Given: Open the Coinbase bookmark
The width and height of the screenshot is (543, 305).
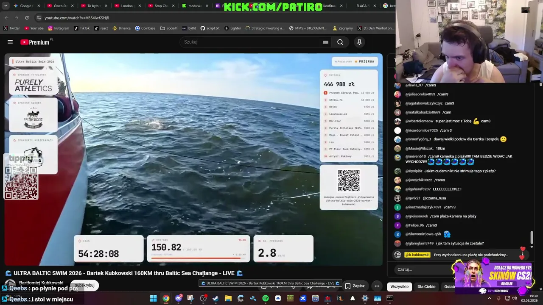Looking at the screenshot, I should pyautogui.click(x=145, y=28).
